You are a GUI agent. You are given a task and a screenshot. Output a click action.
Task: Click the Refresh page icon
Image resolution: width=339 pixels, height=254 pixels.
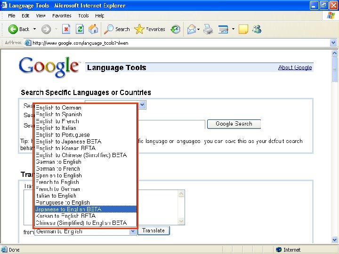click(x=80, y=29)
